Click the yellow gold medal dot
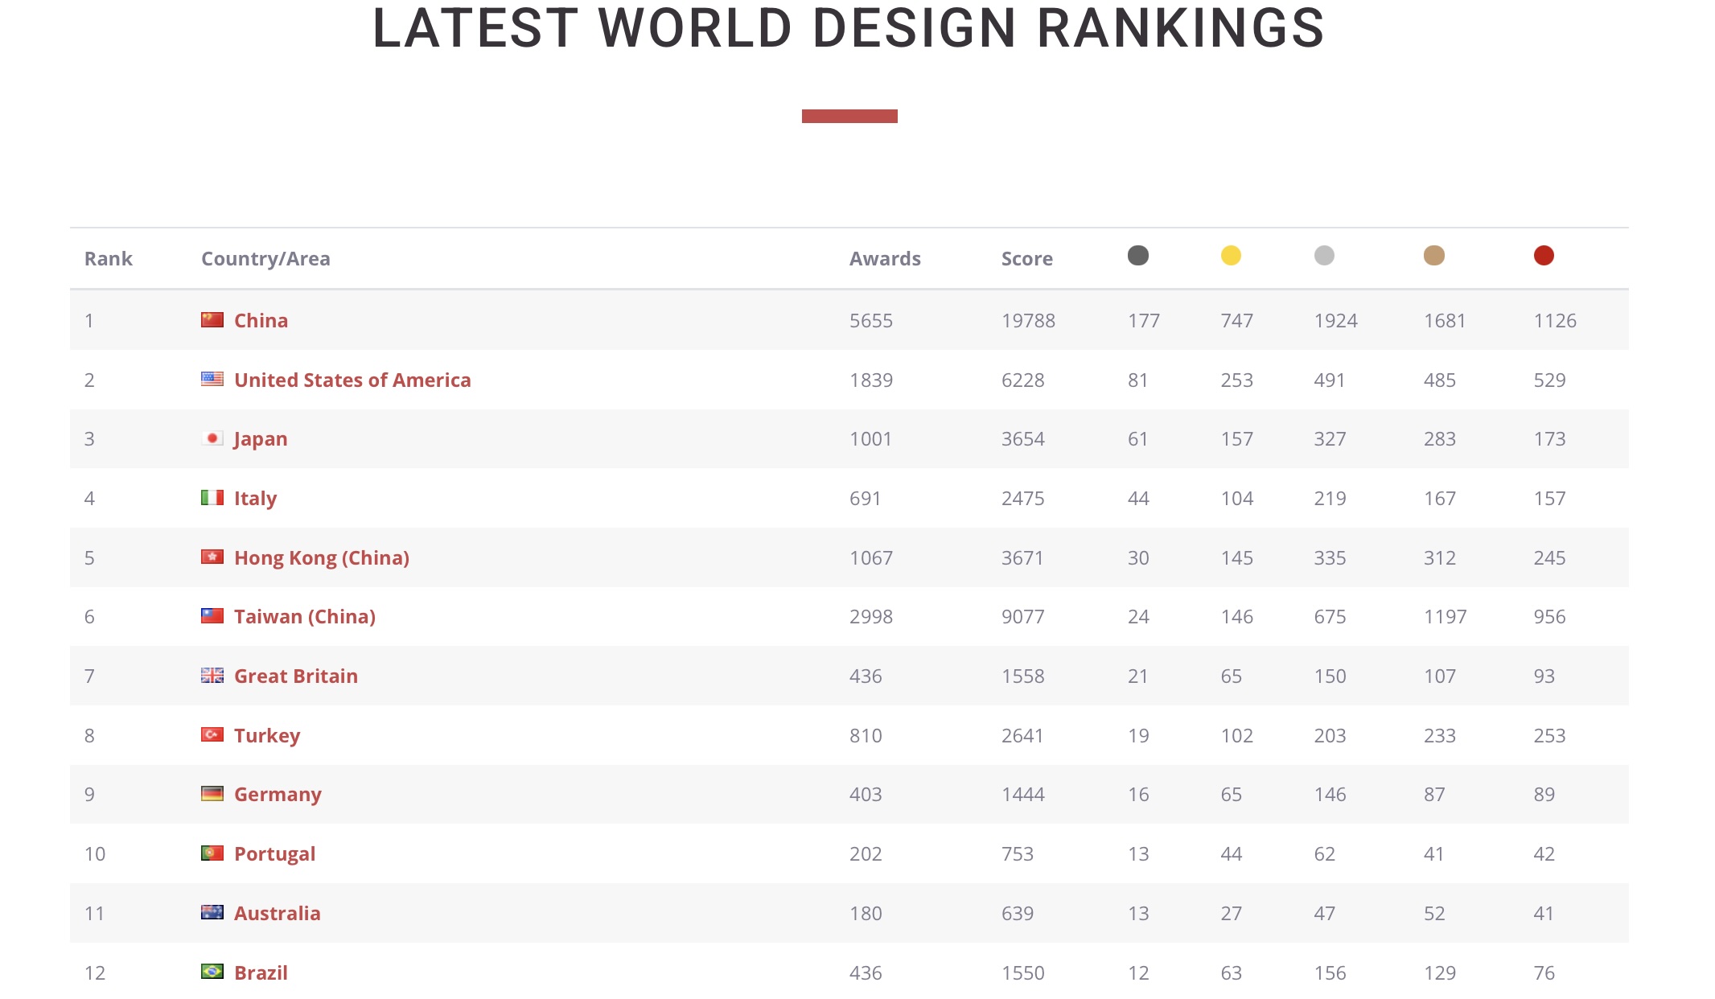Viewport: 1715px width, 999px height. [1231, 256]
